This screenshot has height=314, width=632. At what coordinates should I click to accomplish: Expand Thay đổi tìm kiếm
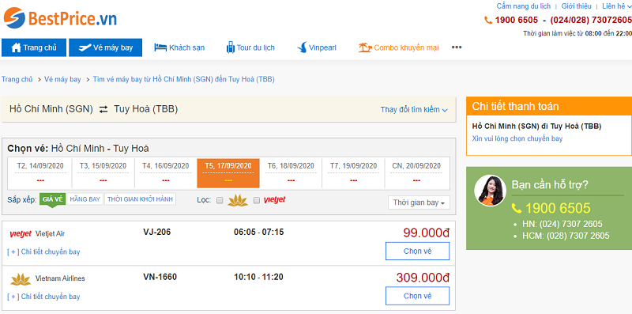[414, 109]
